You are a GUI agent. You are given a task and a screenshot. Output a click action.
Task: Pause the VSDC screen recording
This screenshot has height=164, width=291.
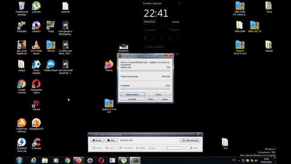tap(97, 140)
